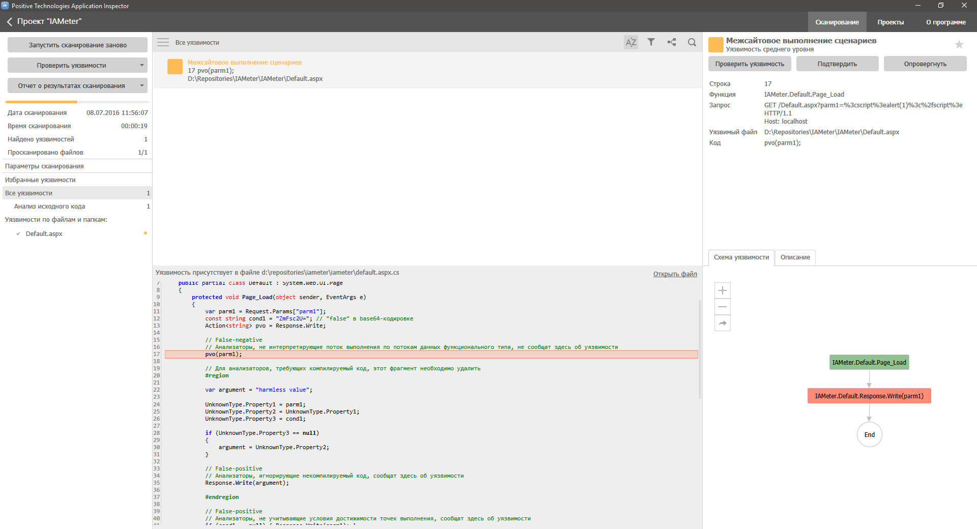Click the arrow export icon below zoom buttons
Screen dimensions: 977x529
[x=723, y=323]
